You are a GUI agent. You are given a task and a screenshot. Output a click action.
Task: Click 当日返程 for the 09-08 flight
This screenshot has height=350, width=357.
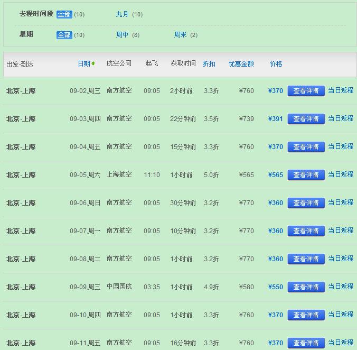[x=341, y=259]
